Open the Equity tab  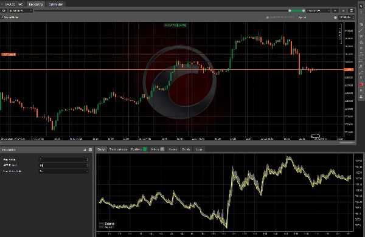click(101, 149)
